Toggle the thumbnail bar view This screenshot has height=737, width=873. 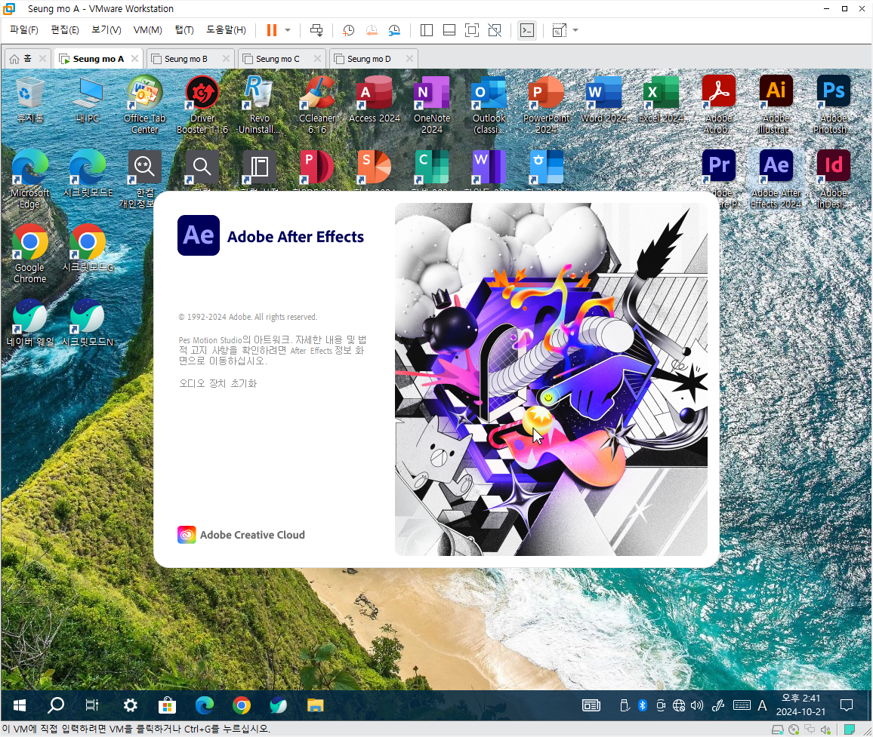coord(449,30)
